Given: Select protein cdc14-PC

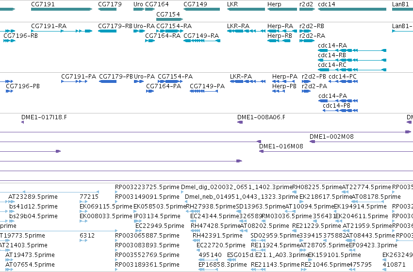Looking at the screenshot, I should (343, 77).
